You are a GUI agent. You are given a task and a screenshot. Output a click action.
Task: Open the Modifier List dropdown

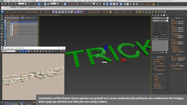[167, 21]
